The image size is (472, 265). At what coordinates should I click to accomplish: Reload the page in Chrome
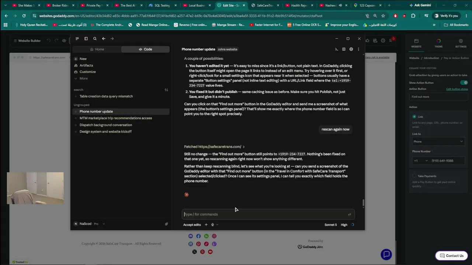[24, 16]
